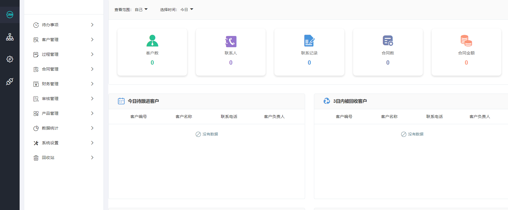Click the 数据统计 pie chart icon
Screen dimensions: 508x210
coord(36,128)
